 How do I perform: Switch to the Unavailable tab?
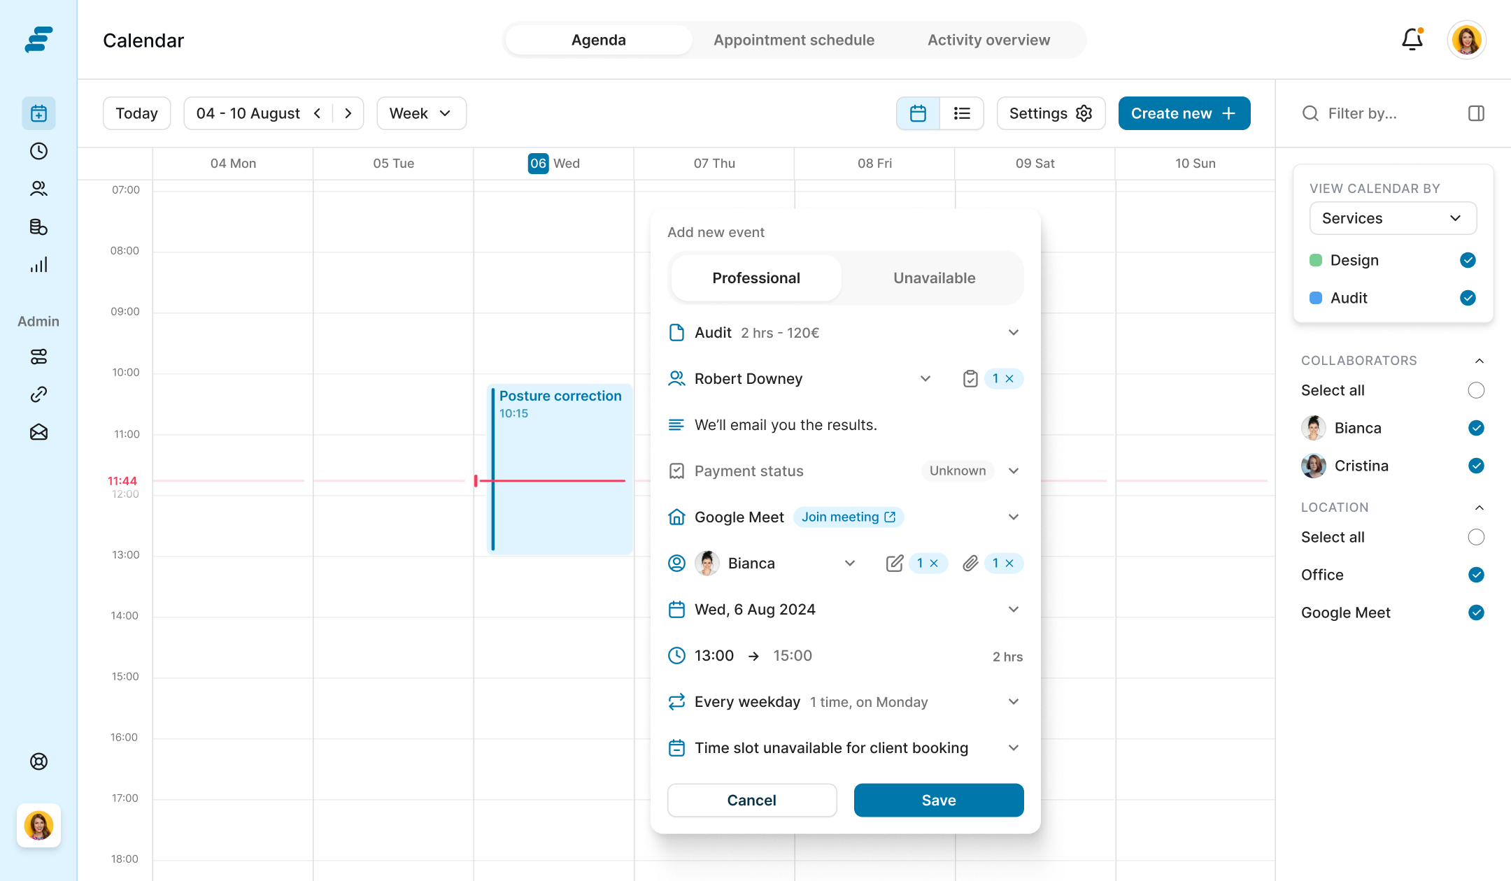934,278
